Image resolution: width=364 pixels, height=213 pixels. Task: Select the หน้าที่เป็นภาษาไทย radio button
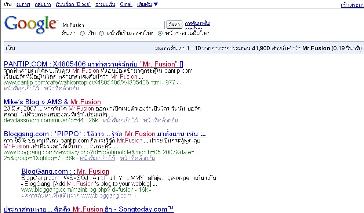[101, 33]
